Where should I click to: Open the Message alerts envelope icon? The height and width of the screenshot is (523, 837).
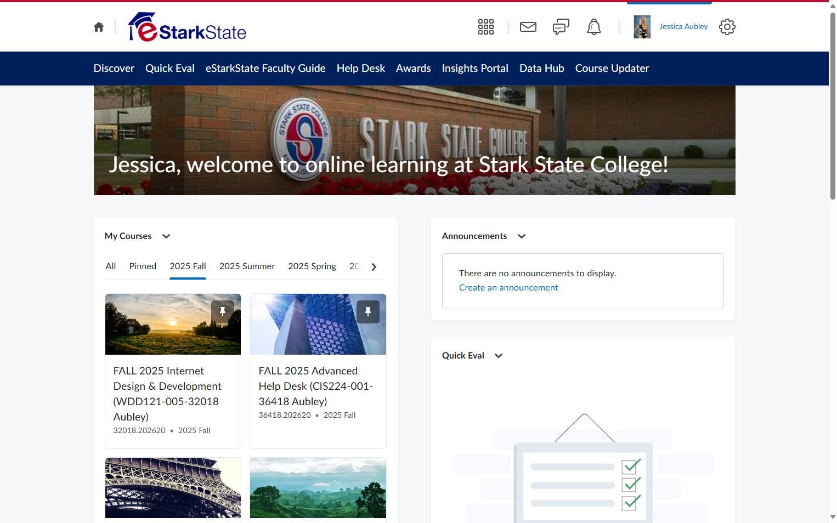[x=528, y=27]
